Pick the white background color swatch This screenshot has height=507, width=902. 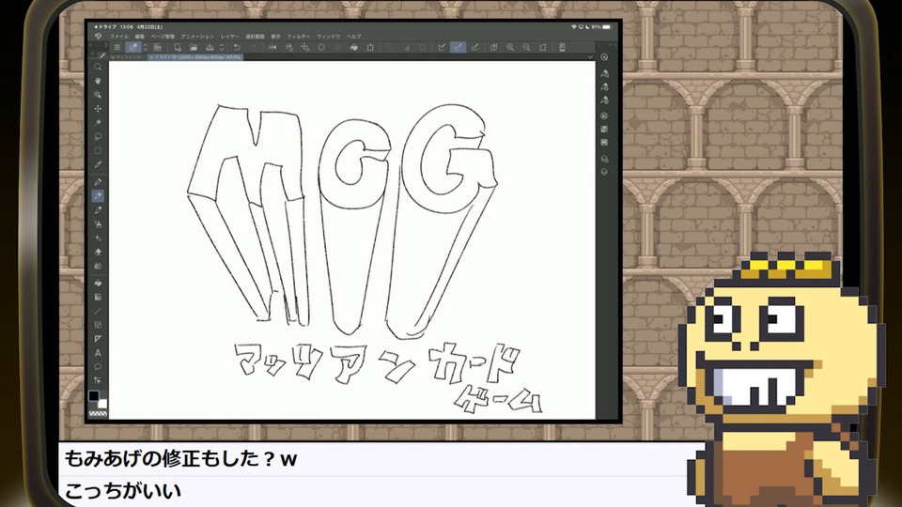[x=101, y=404]
